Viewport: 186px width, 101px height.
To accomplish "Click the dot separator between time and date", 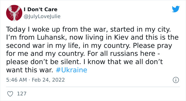I will click(29, 80).
